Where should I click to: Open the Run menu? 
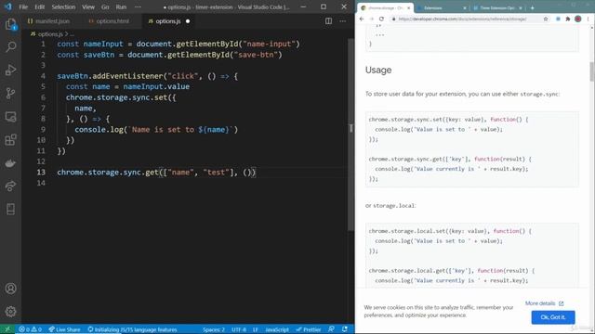121,6
